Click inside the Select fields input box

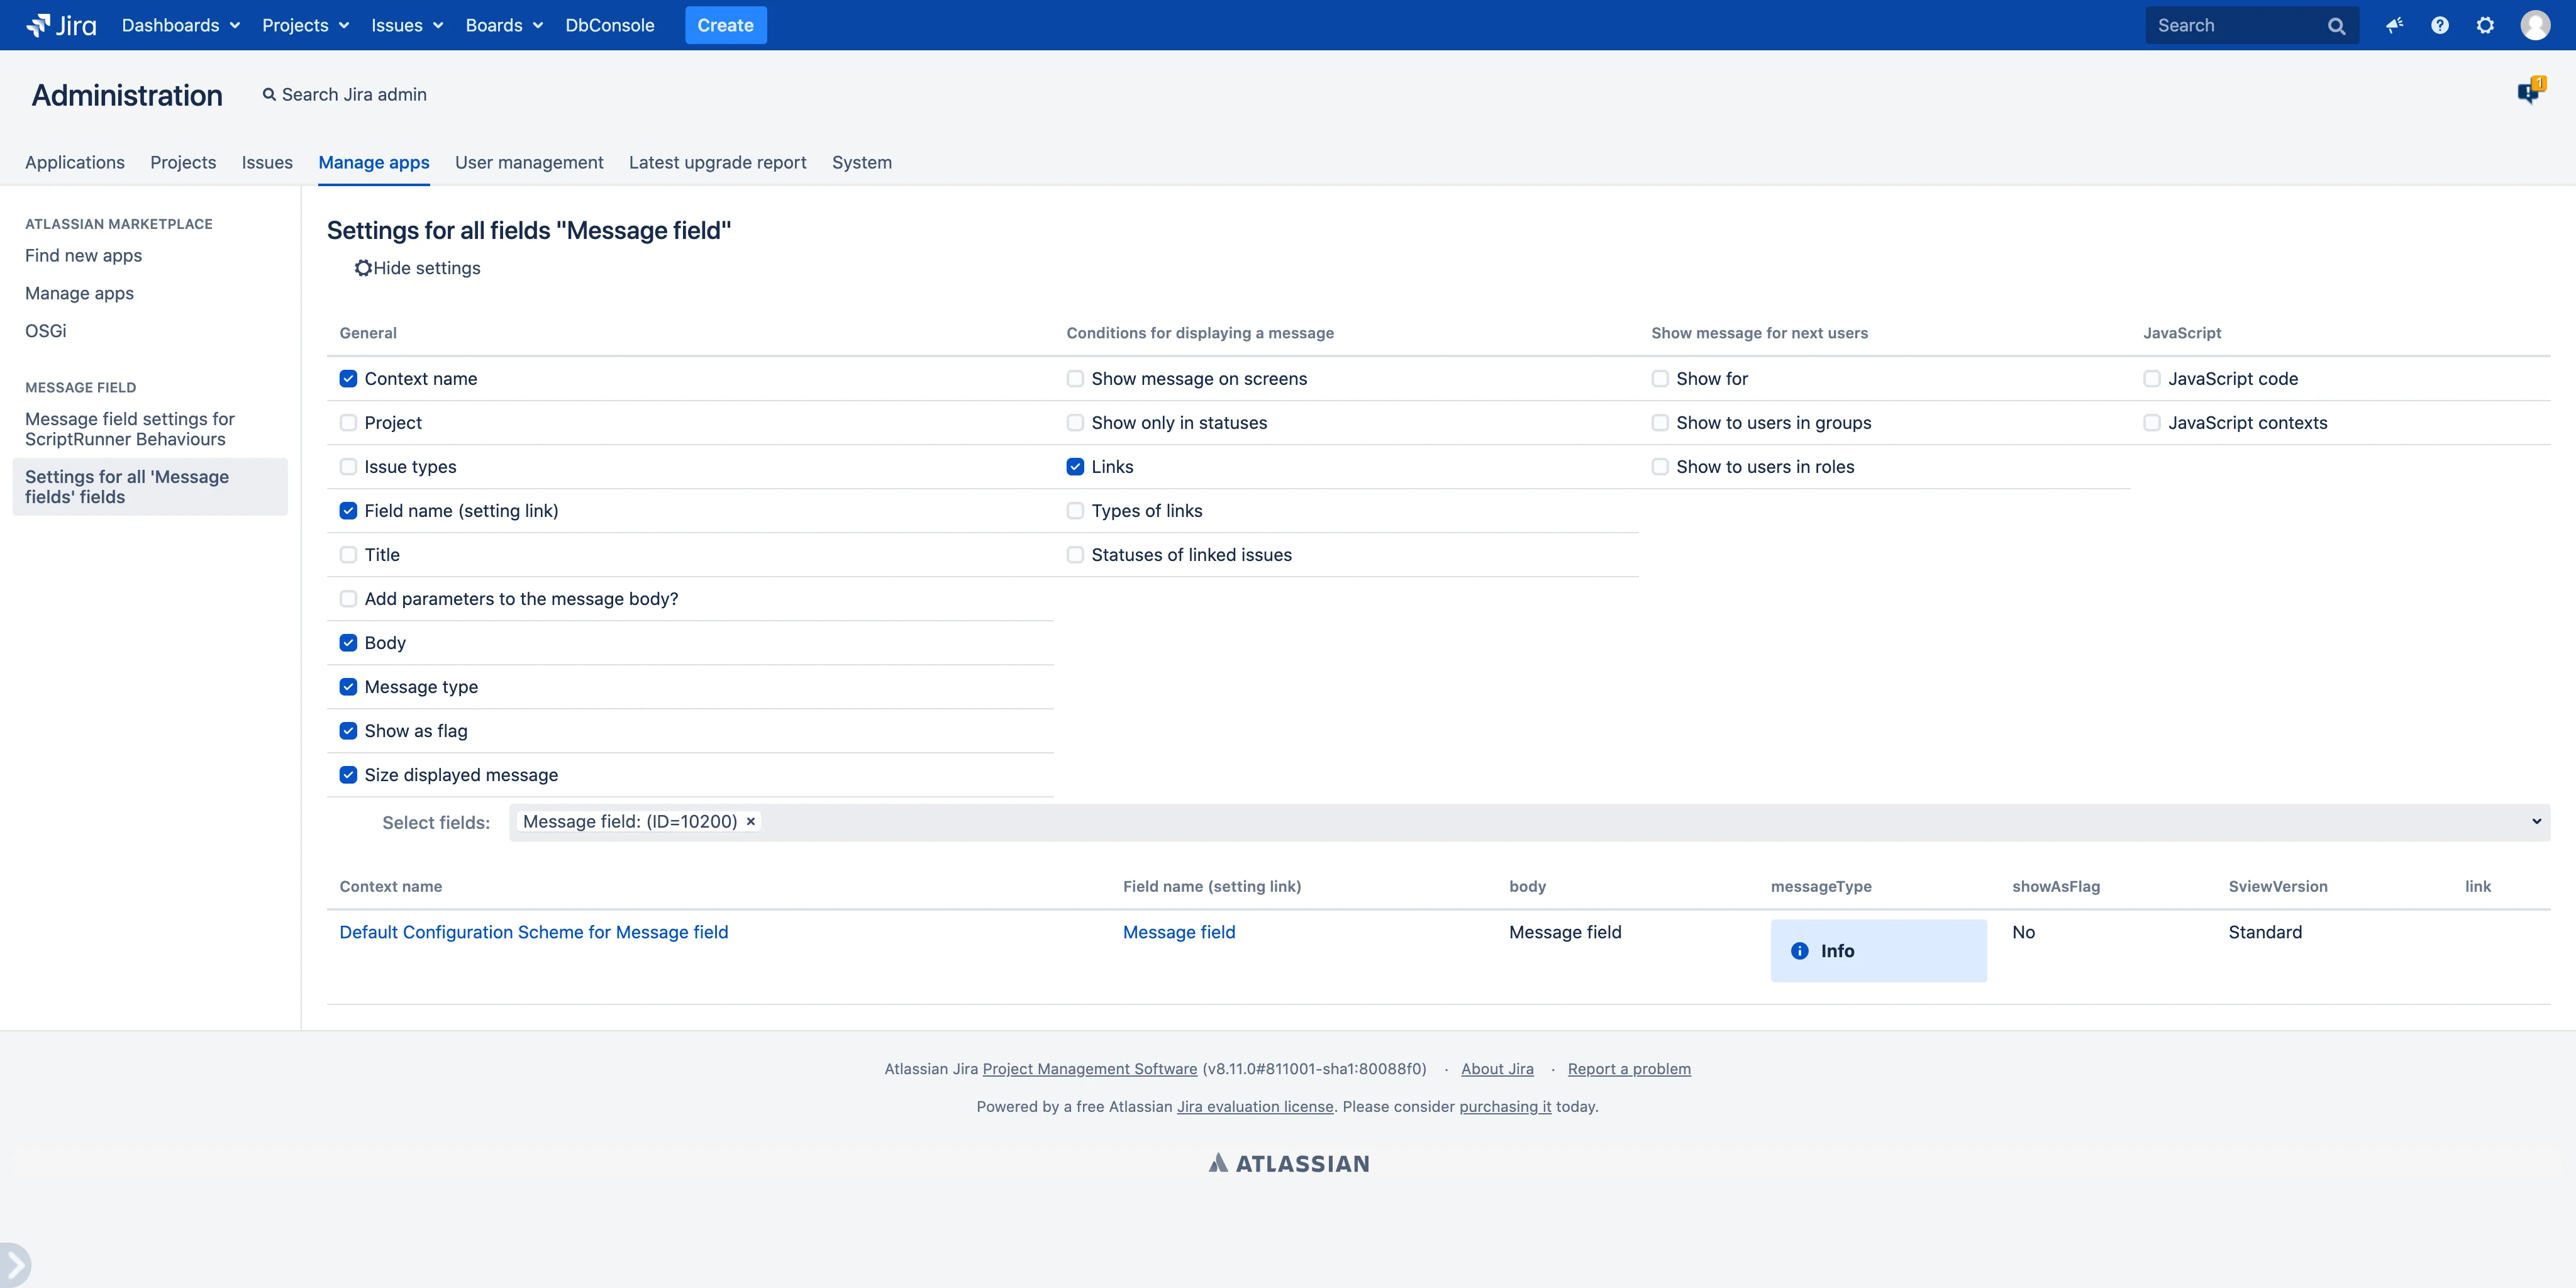[x=1529, y=822]
